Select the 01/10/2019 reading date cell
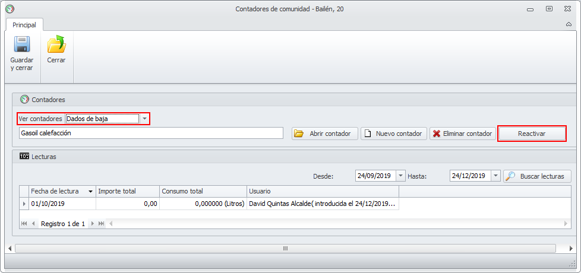Screen dimensions: 581x273 [62, 204]
